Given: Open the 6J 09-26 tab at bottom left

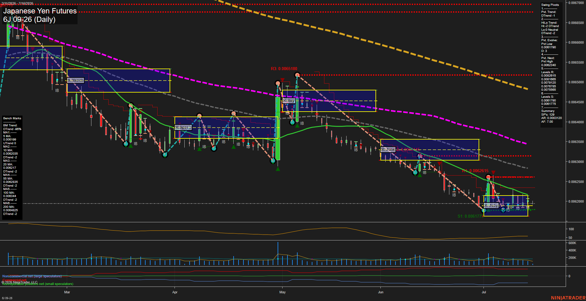Looking at the screenshot, I should [7, 298].
